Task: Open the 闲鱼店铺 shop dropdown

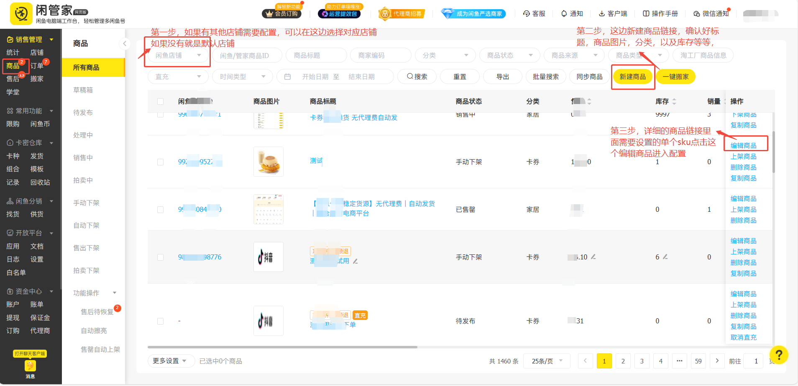Action: pos(178,56)
